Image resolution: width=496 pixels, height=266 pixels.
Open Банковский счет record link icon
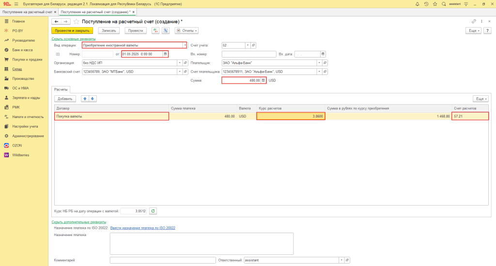coord(186,72)
